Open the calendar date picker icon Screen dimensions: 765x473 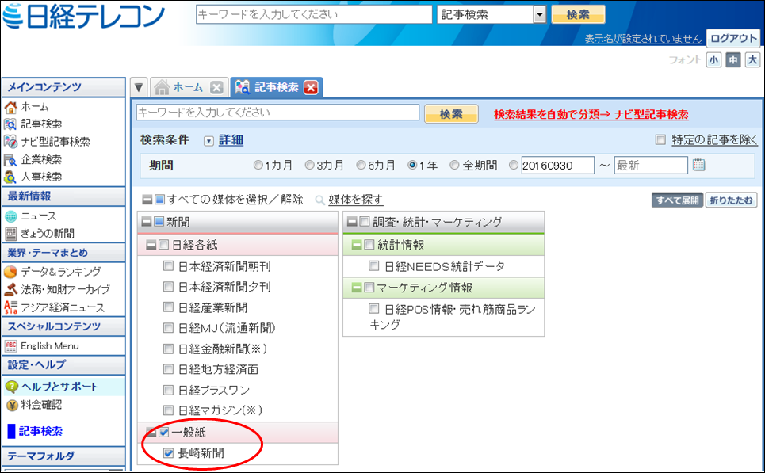coord(698,165)
